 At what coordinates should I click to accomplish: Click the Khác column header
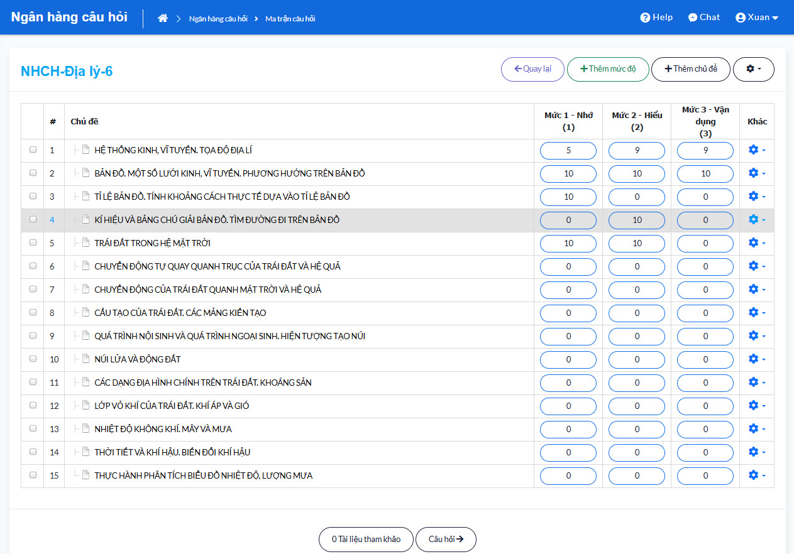tap(757, 121)
